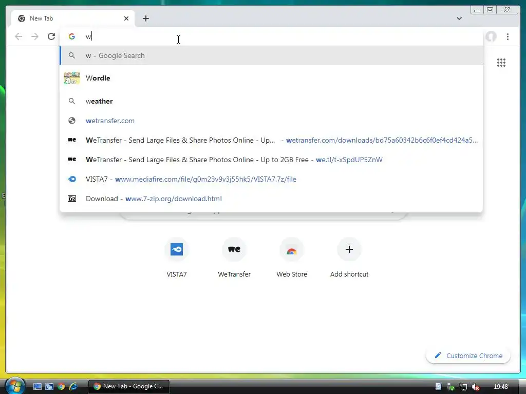Click the magnifier icon beside weather
Viewport: 526px width, 394px height.
[72, 101]
